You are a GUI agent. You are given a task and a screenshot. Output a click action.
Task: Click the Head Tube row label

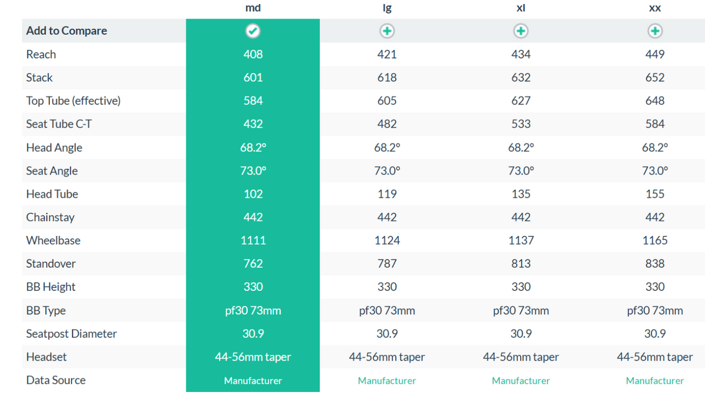tap(52, 194)
